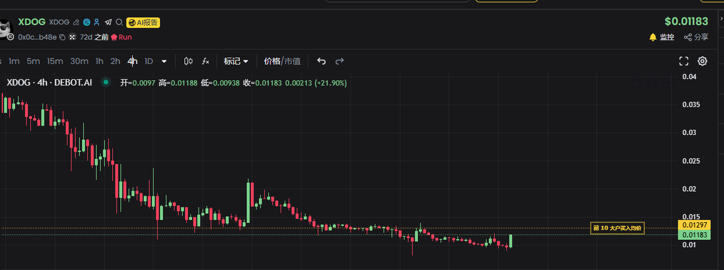The width and height of the screenshot is (724, 270).
Task: Choose the 1h timeframe
Action: [x=100, y=61]
